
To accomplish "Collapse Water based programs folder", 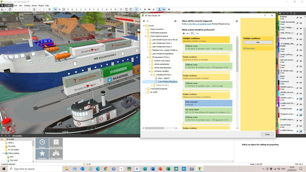I will coord(146,36).
